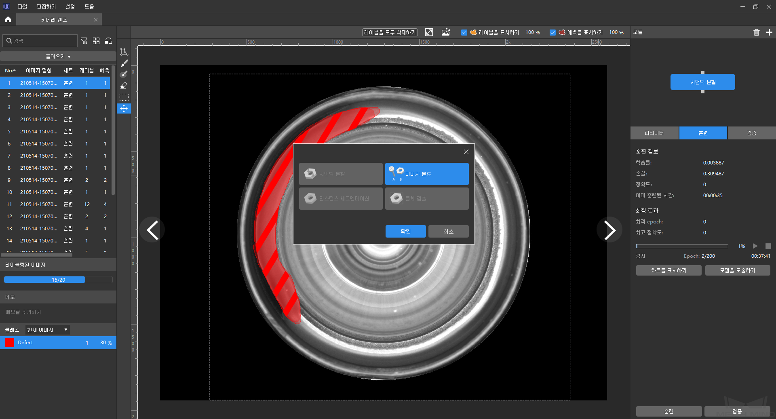Toggle 예측을 표시하기 checkbox

tap(552, 32)
